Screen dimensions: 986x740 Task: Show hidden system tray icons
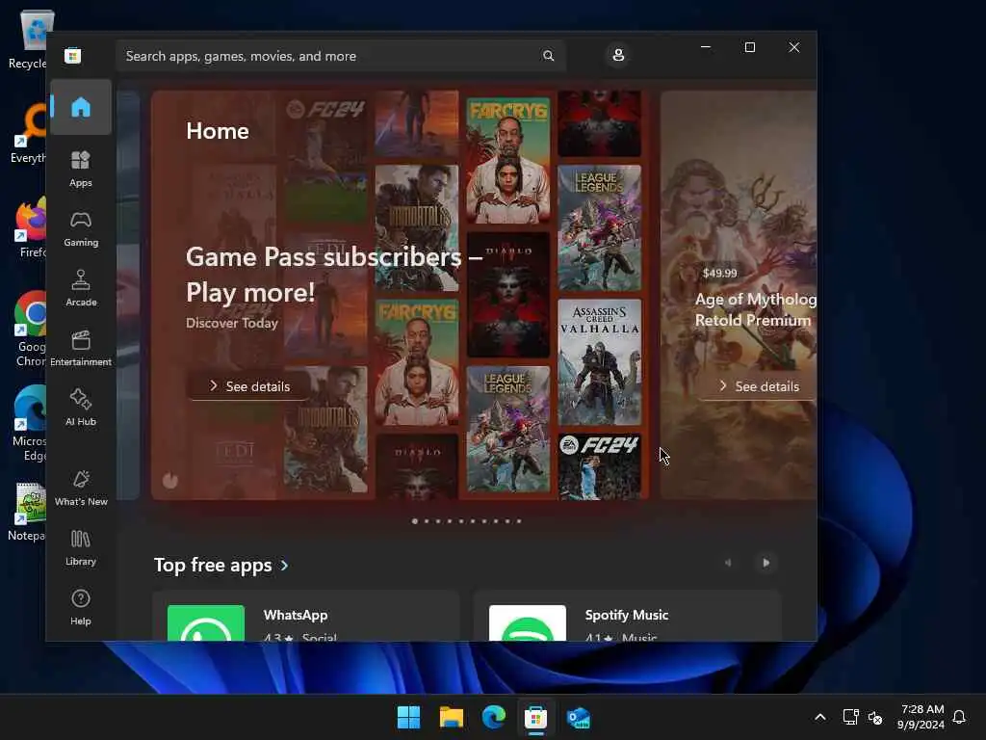[x=820, y=717]
